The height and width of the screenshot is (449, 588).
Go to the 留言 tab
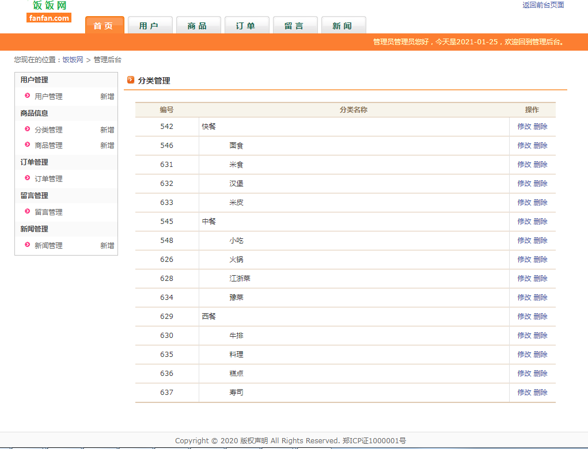(x=295, y=25)
